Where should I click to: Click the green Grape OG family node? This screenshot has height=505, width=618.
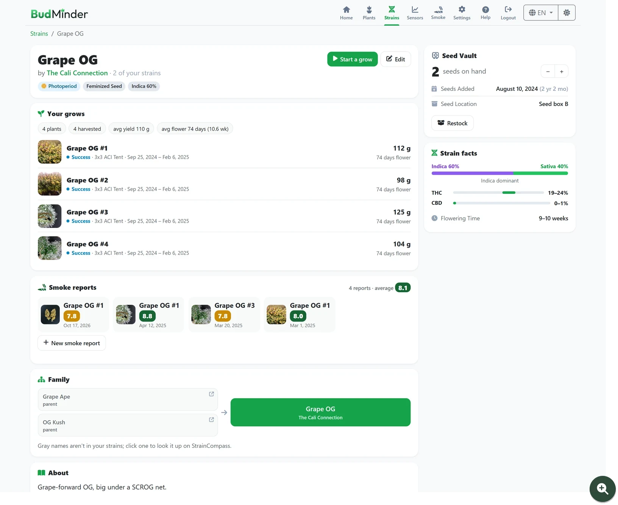(320, 412)
